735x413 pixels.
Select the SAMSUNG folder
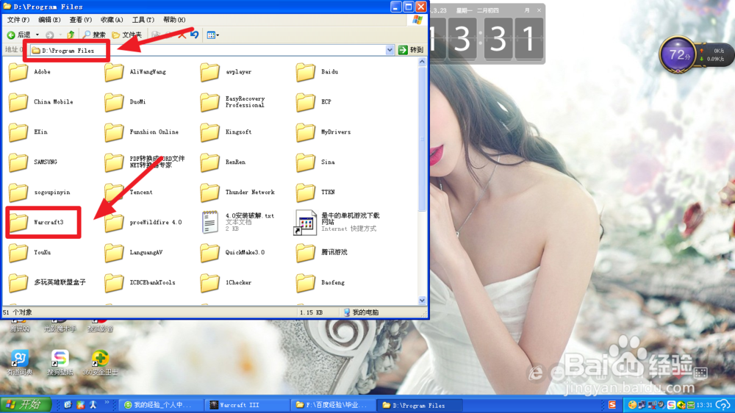click(33, 162)
